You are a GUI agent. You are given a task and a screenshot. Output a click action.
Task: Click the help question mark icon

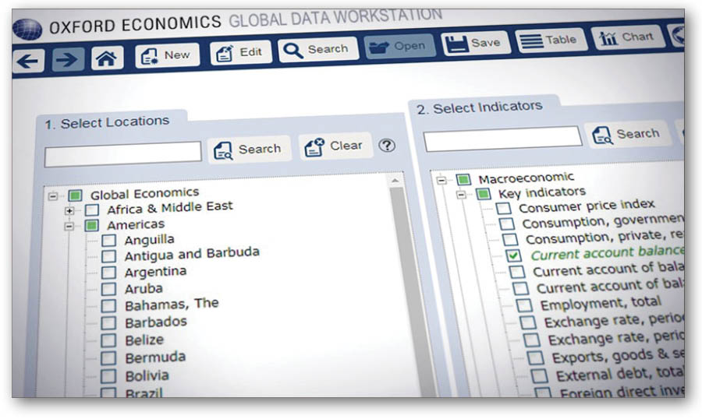pyautogui.click(x=387, y=146)
